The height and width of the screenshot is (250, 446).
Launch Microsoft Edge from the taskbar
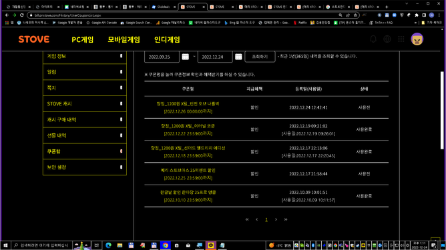(108, 245)
